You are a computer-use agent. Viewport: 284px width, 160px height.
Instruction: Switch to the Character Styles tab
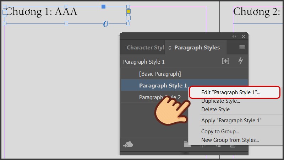145,48
